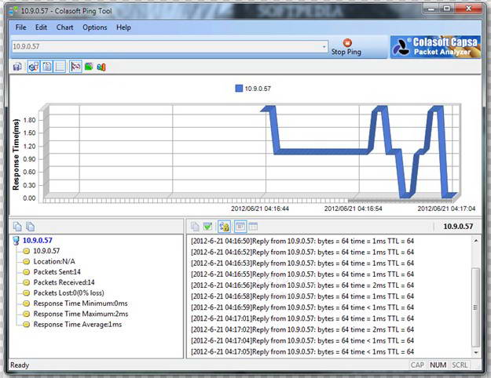Click the log line timestamped 04:16:52
The image size is (491, 378).
click(302, 252)
